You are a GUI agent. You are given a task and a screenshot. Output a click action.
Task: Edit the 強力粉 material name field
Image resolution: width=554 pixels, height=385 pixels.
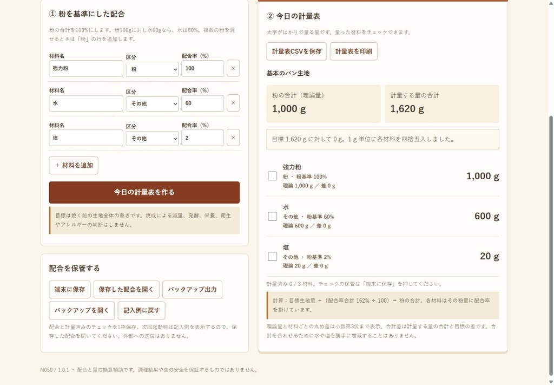[x=86, y=68]
